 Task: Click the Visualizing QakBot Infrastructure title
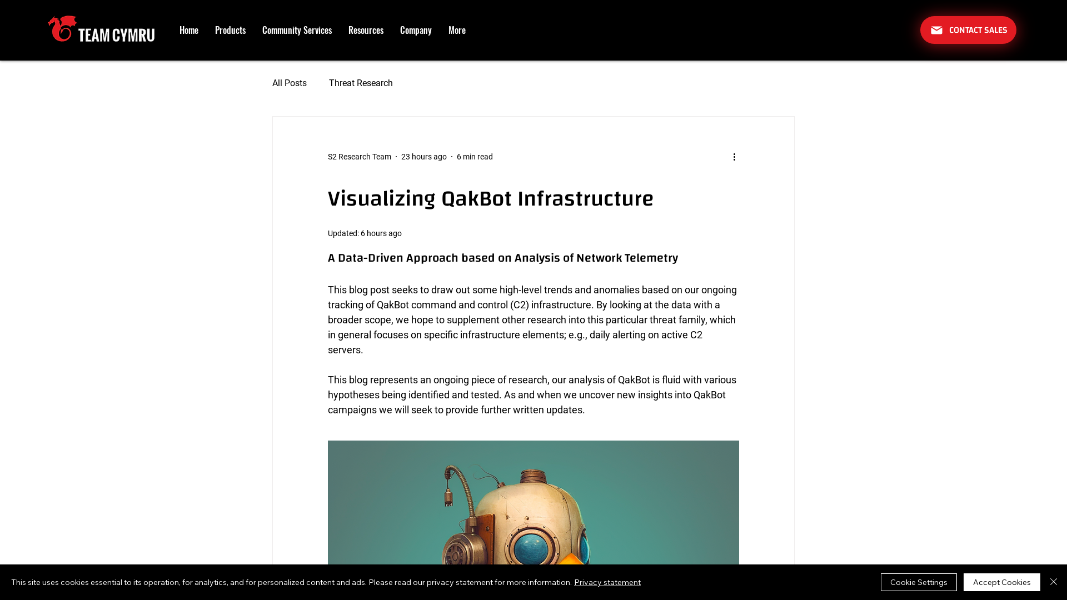(491, 198)
